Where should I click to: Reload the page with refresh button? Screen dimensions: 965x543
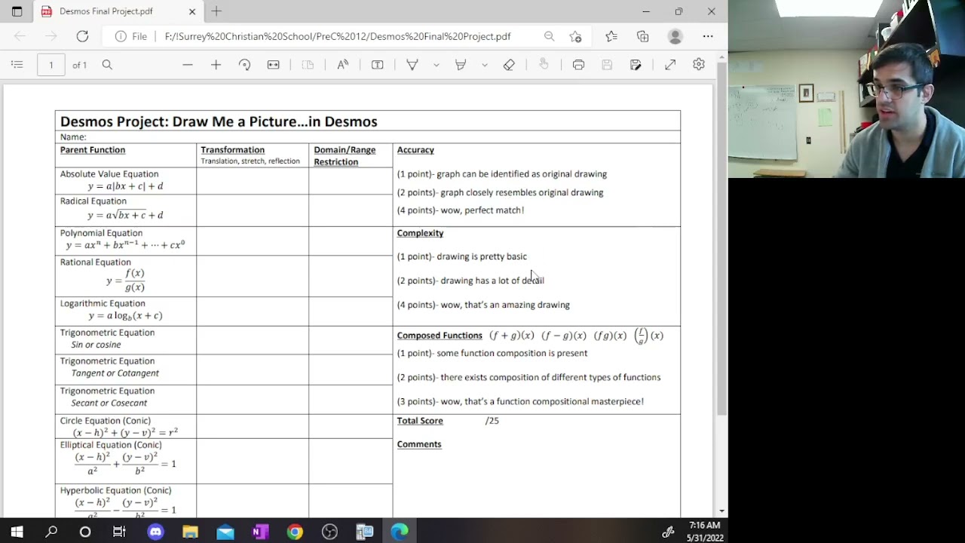(x=82, y=36)
